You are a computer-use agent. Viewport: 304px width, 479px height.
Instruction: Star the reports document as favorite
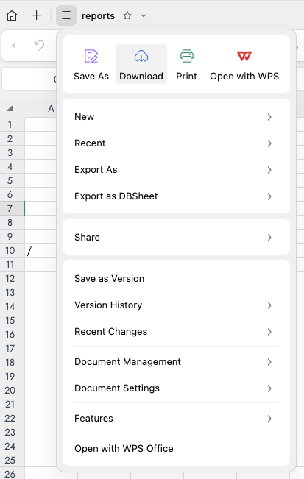click(x=127, y=15)
